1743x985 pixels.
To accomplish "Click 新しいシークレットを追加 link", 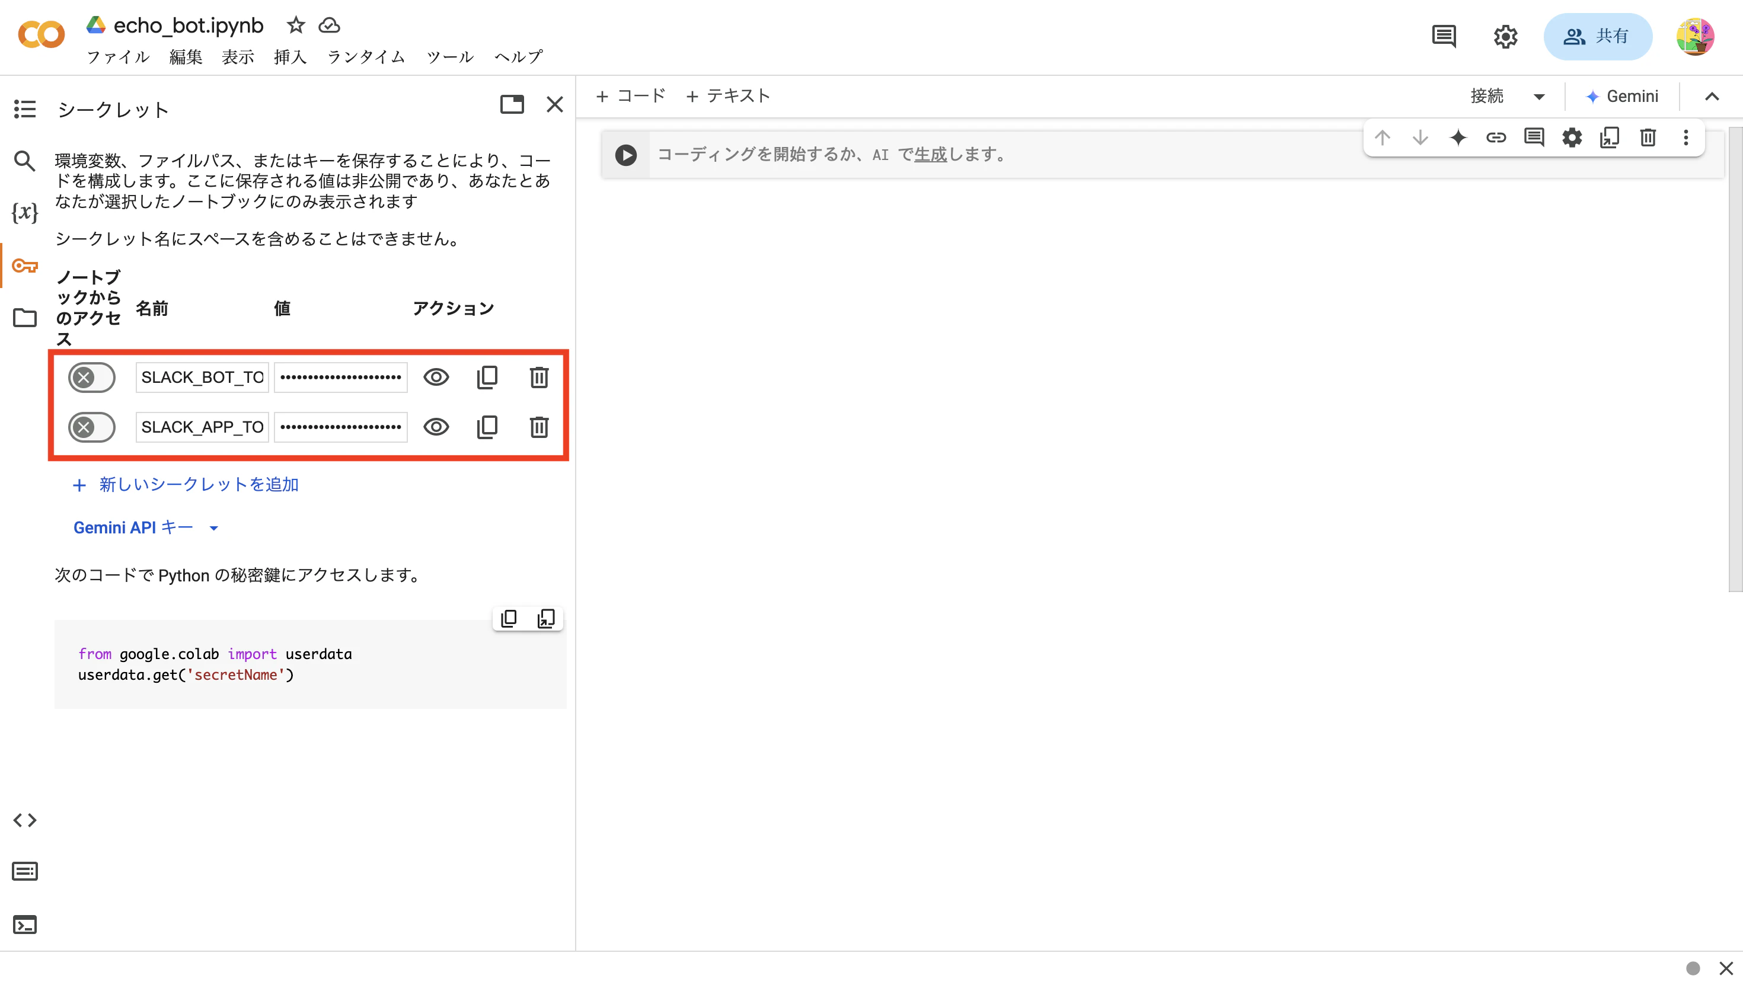I will point(186,484).
